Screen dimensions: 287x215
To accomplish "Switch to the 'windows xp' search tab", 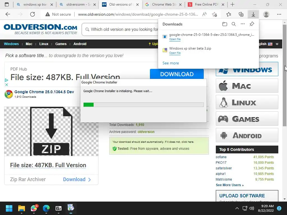I will 35,4.
